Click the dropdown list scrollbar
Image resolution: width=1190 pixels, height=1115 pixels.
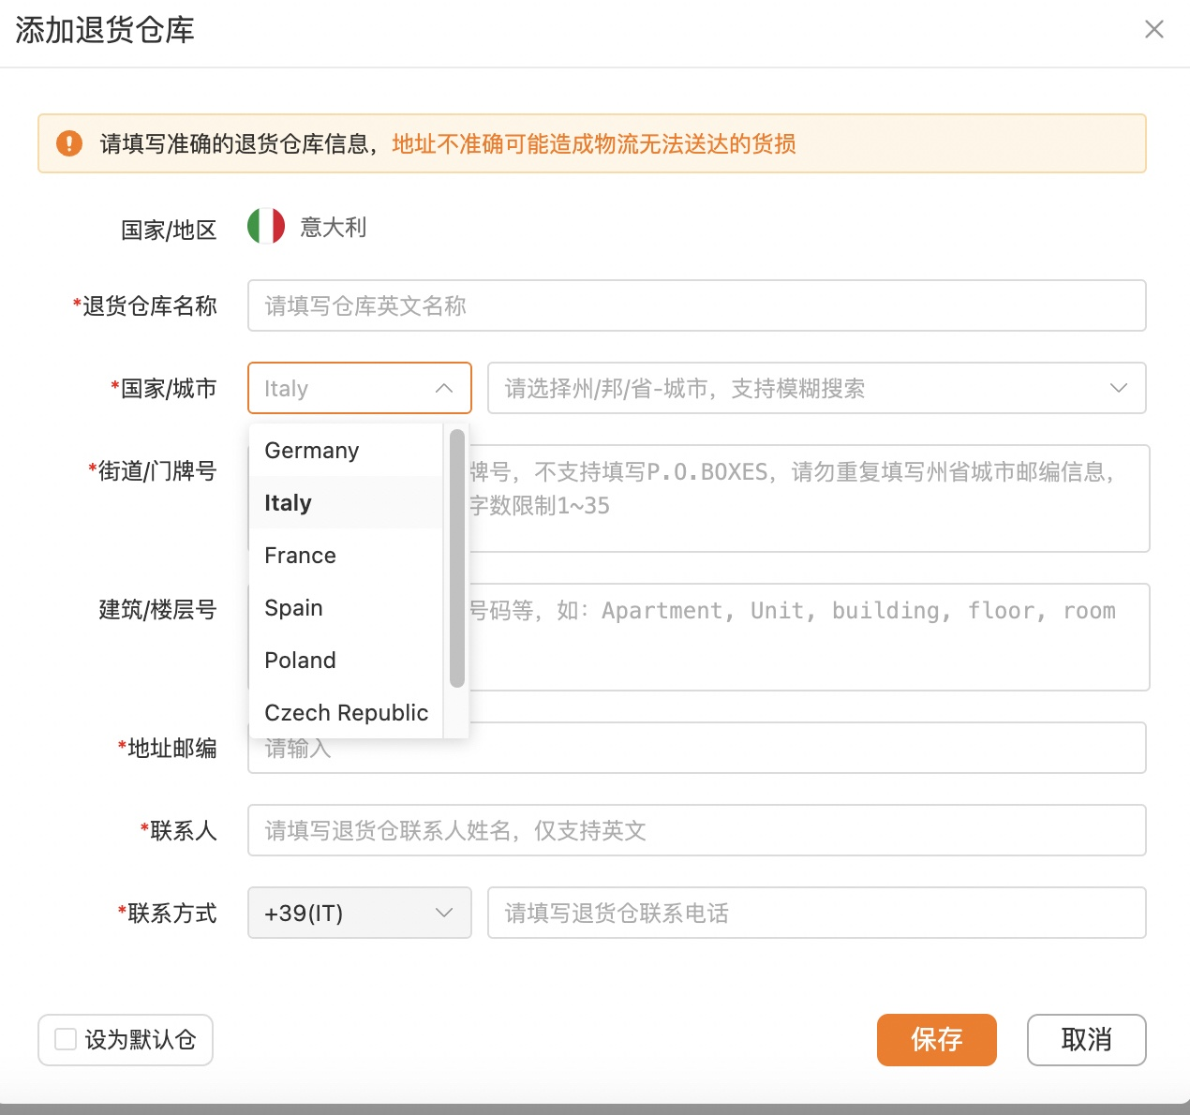pos(457,558)
